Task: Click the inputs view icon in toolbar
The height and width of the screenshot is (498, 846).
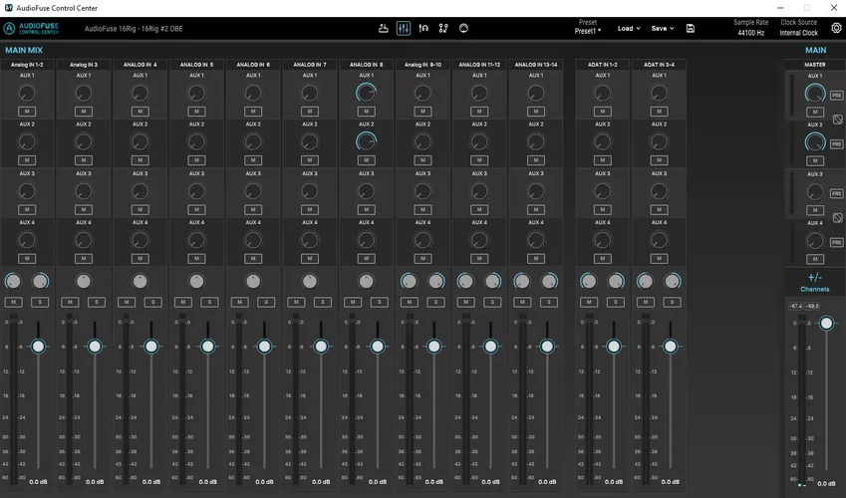Action: [384, 28]
